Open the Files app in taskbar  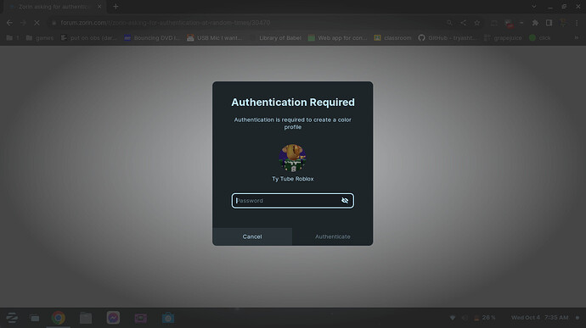tap(86, 318)
